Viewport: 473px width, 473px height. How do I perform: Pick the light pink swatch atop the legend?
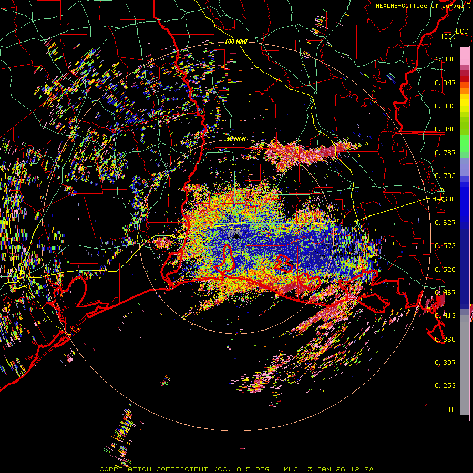click(x=464, y=56)
